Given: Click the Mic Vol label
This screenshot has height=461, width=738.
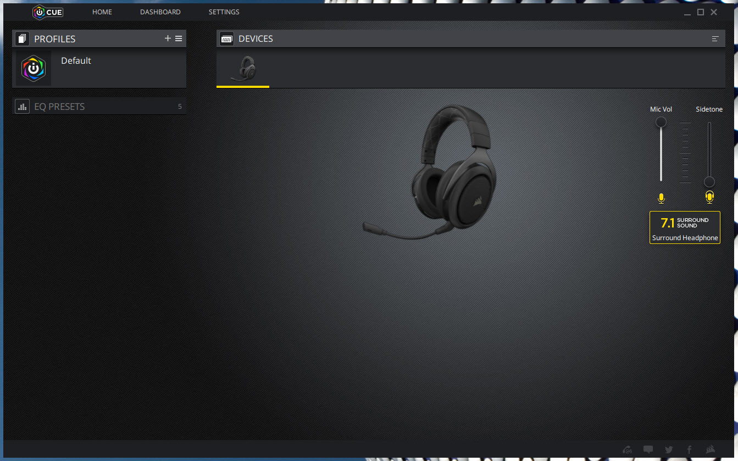Looking at the screenshot, I should tap(661, 109).
